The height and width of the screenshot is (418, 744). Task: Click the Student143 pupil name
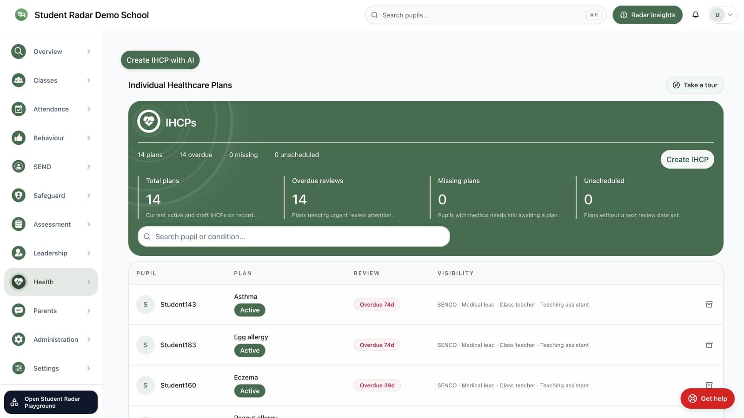[178, 305]
